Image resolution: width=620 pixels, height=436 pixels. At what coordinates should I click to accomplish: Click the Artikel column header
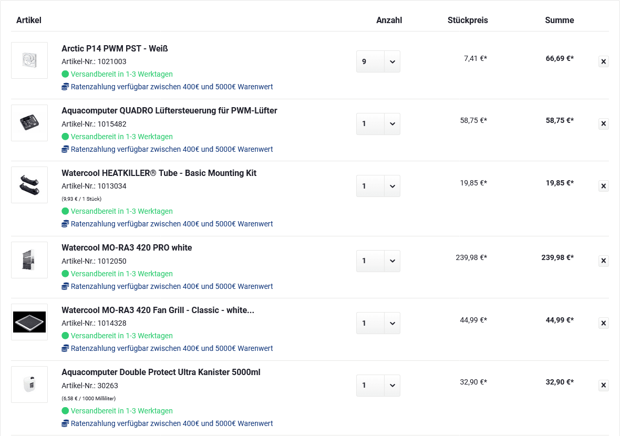29,20
